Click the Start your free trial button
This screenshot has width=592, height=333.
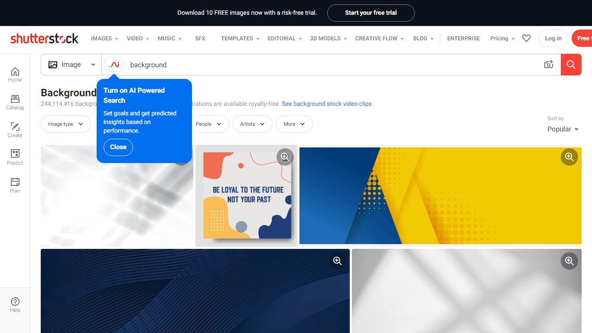[x=371, y=13]
